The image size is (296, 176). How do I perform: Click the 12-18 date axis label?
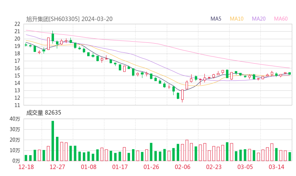tap(26, 167)
